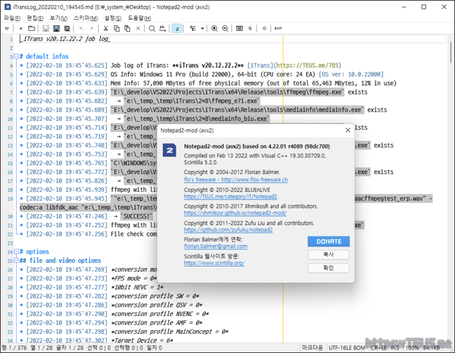Cut selection with the scissors icon
The height and width of the screenshot is (353, 455).
tap(105, 28)
